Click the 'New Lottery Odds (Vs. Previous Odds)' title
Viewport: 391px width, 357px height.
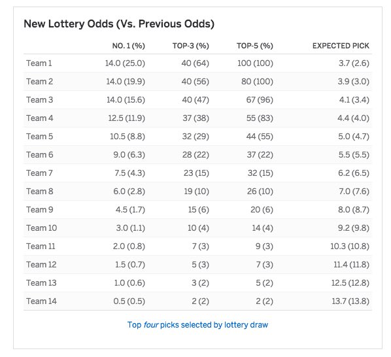click(x=119, y=24)
